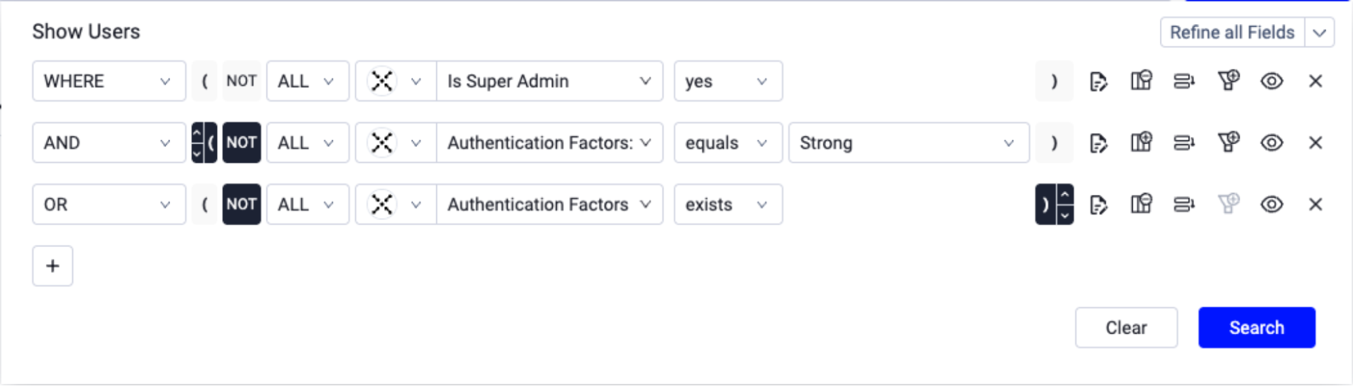1353x386 pixels.
Task: Click the duplicate row icon on the exists row
Action: [x=1184, y=204]
